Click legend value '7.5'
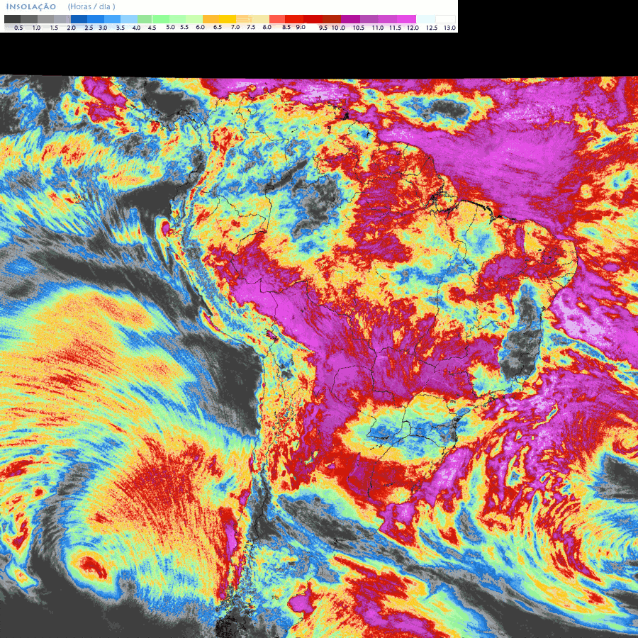638x638 pixels. (251, 27)
